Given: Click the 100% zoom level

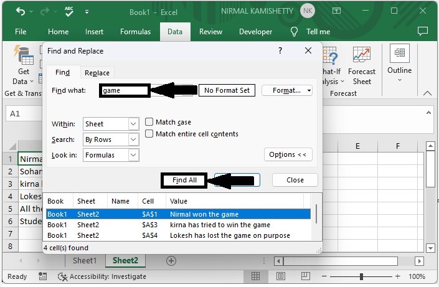Looking at the screenshot, I should [x=417, y=276].
